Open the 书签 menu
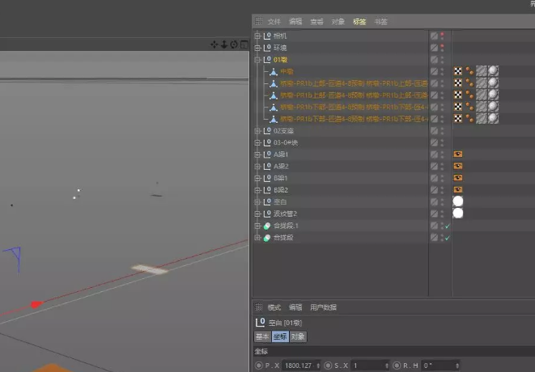Viewport: 535px width, 372px height. tap(380, 22)
